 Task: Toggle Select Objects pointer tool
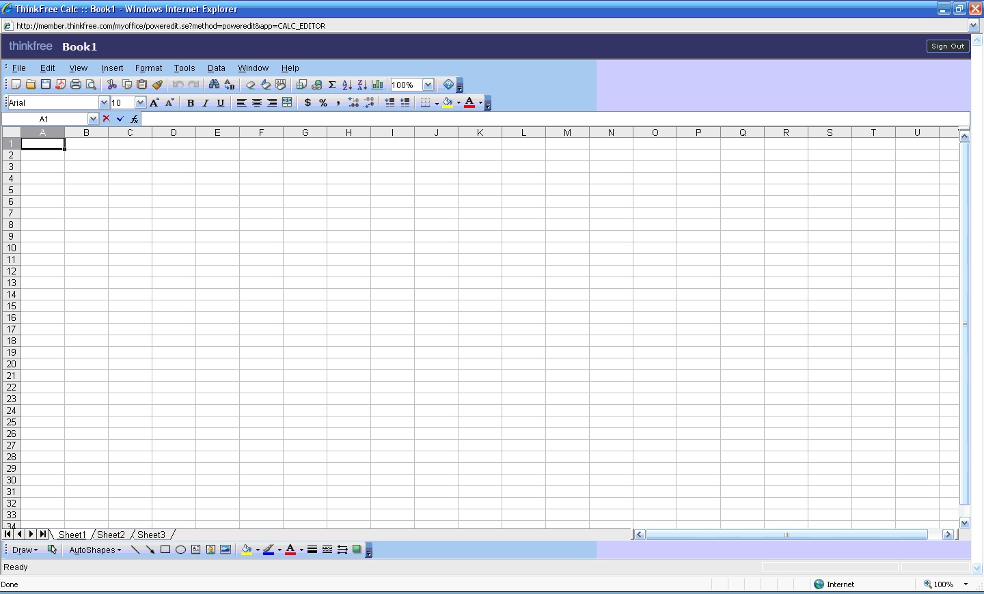tap(53, 550)
